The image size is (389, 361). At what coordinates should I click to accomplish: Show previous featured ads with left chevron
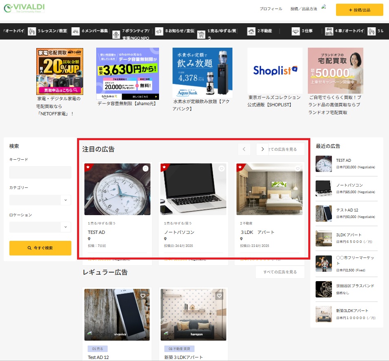[244, 149]
